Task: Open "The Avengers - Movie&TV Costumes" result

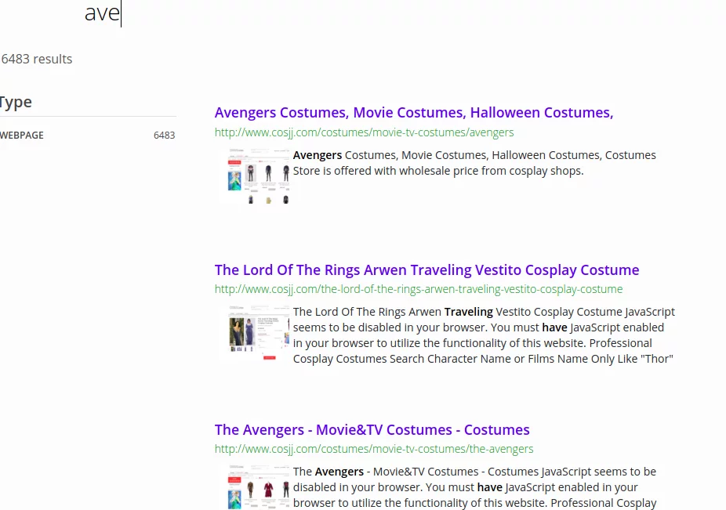Action: point(372,430)
